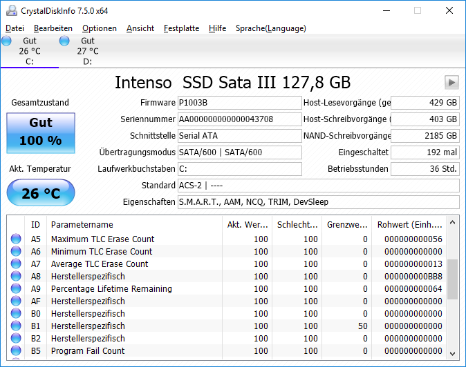Switch to the D: drive tab
The height and width of the screenshot is (367, 466).
[87, 51]
